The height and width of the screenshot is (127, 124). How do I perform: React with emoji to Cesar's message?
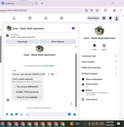[x=49, y=74]
